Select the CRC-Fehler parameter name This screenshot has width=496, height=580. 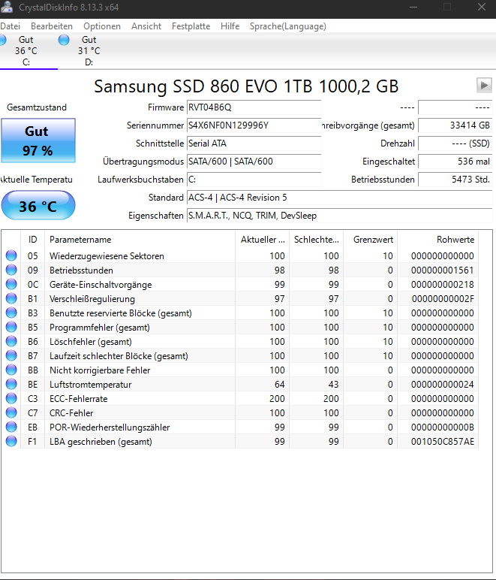[71, 413]
